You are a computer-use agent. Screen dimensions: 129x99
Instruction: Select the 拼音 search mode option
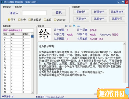tap(22, 20)
